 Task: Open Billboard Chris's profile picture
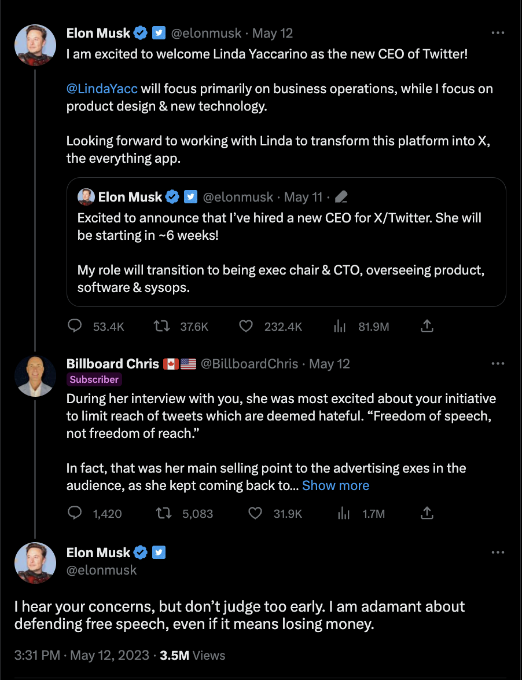click(35, 376)
